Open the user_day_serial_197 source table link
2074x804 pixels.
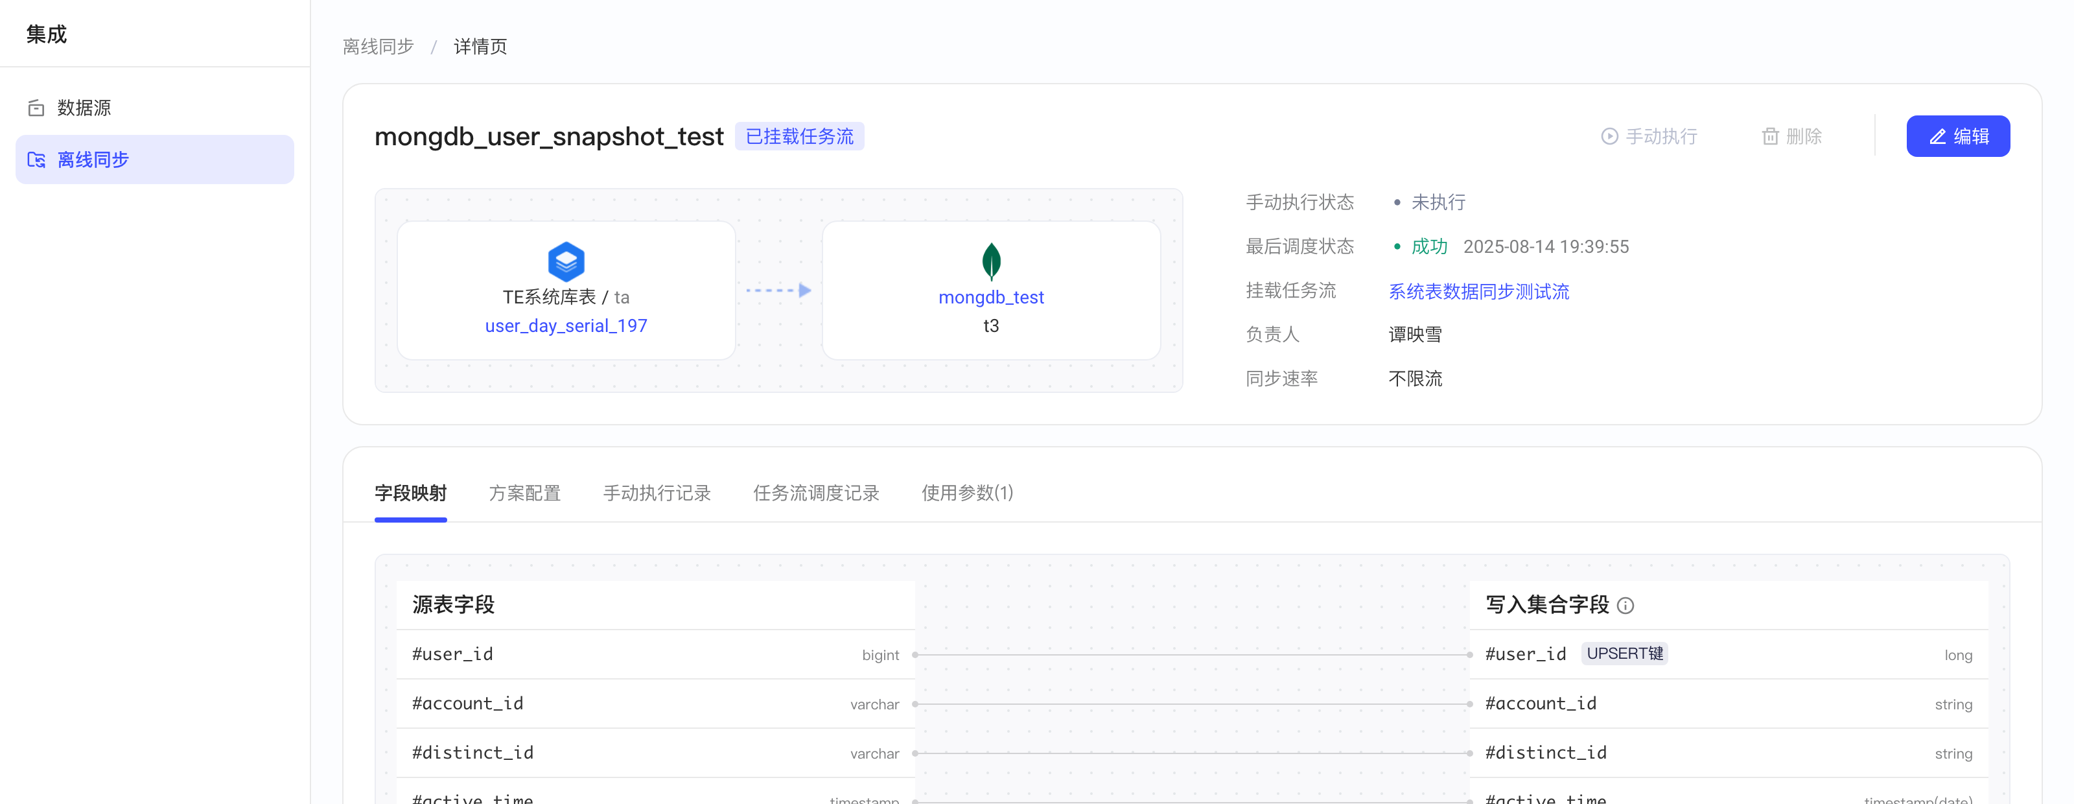tap(566, 325)
